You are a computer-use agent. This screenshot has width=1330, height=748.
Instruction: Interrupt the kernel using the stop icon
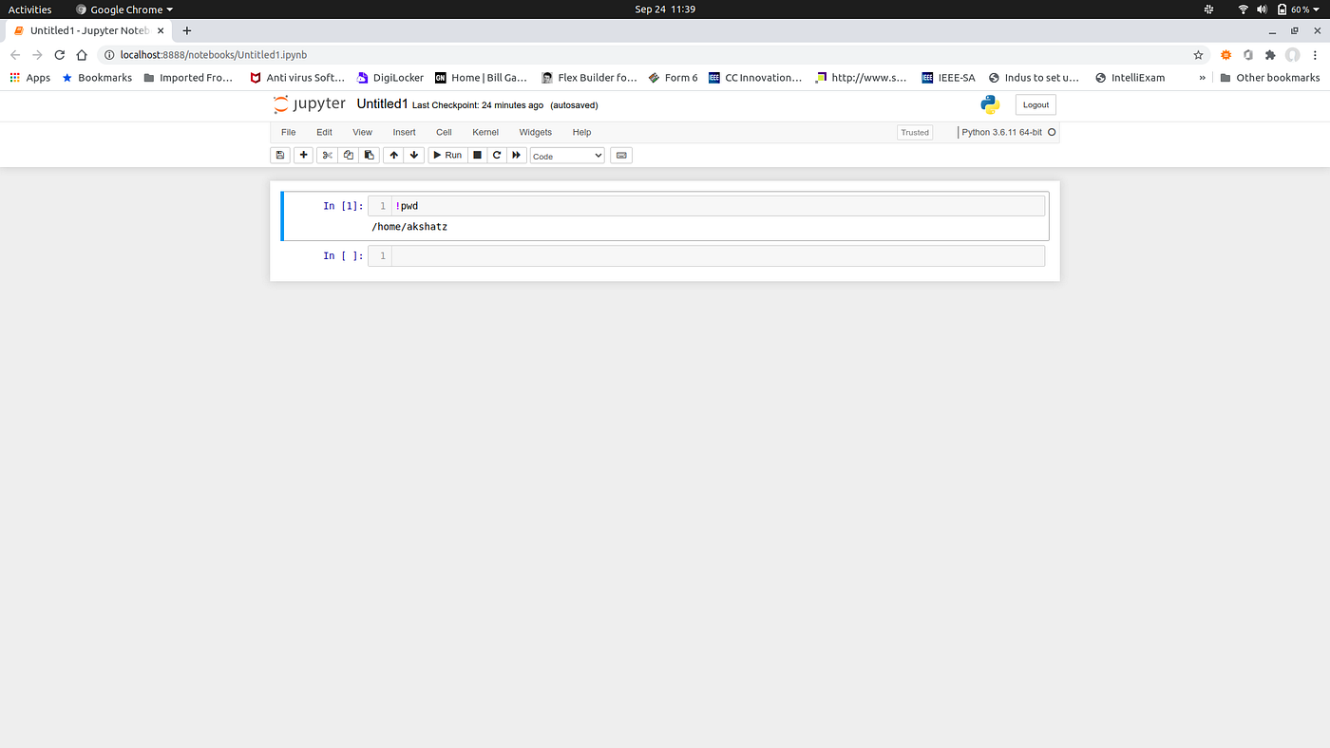pos(477,155)
